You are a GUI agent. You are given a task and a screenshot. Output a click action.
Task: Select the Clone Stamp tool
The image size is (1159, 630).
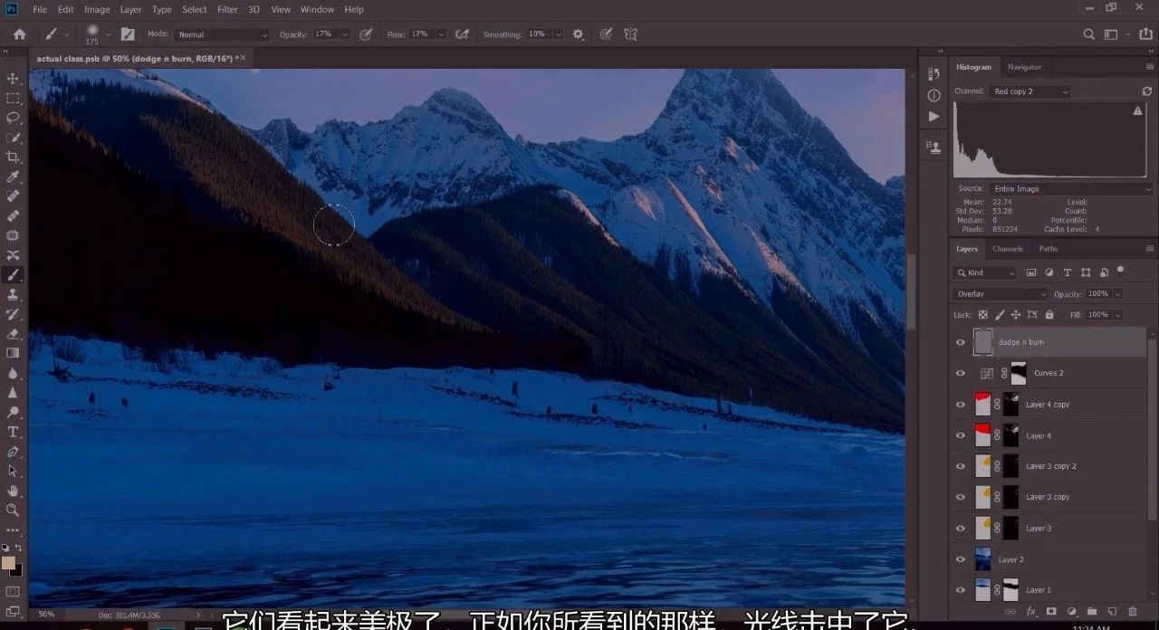click(x=13, y=295)
